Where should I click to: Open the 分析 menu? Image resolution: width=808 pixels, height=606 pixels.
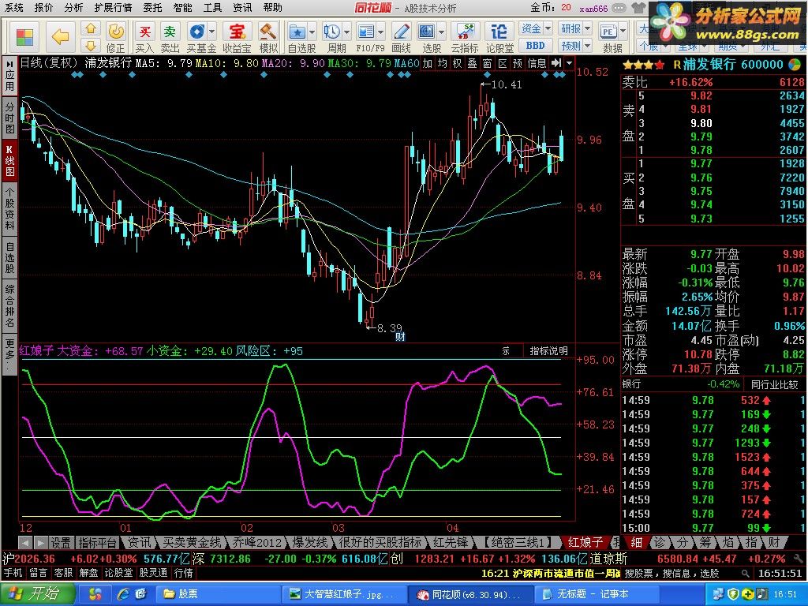(x=73, y=8)
